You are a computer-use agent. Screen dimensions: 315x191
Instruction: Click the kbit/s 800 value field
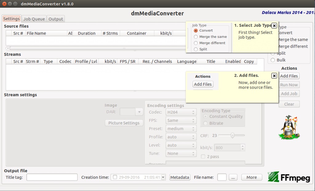pos(227,148)
